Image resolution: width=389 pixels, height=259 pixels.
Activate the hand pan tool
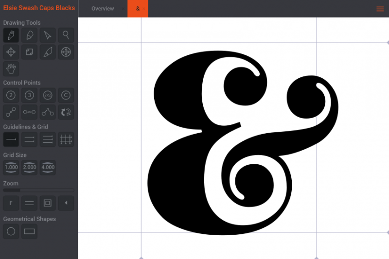click(x=11, y=69)
